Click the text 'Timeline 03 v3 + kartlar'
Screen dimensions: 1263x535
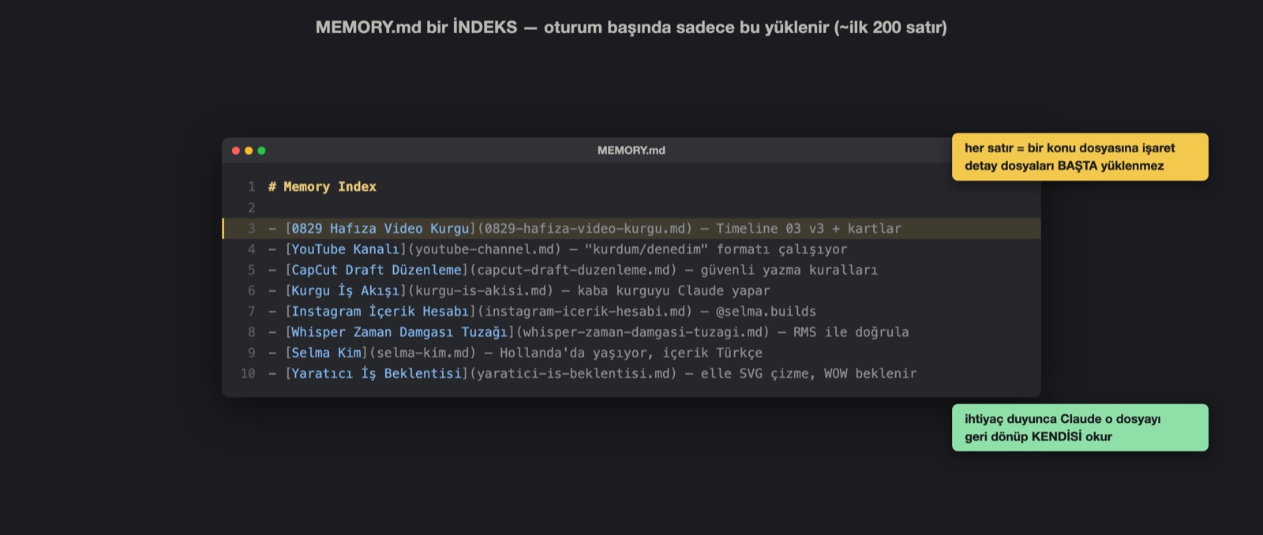[808, 229]
